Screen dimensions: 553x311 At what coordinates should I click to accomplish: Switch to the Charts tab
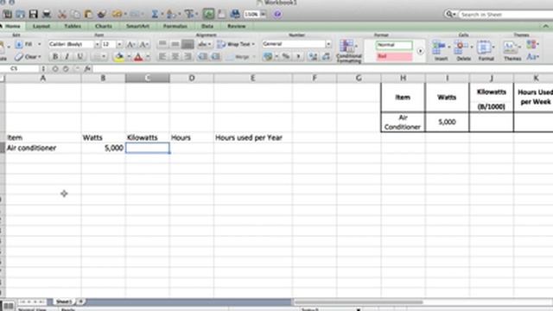coord(104,26)
